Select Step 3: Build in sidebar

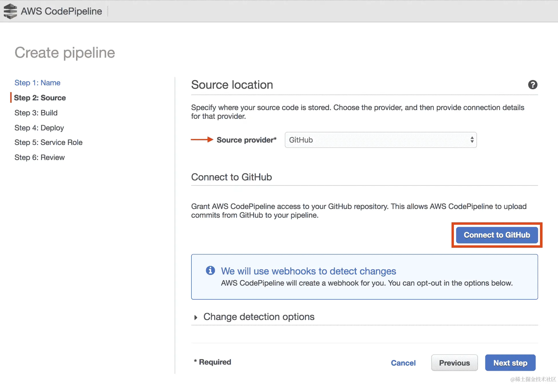click(36, 113)
